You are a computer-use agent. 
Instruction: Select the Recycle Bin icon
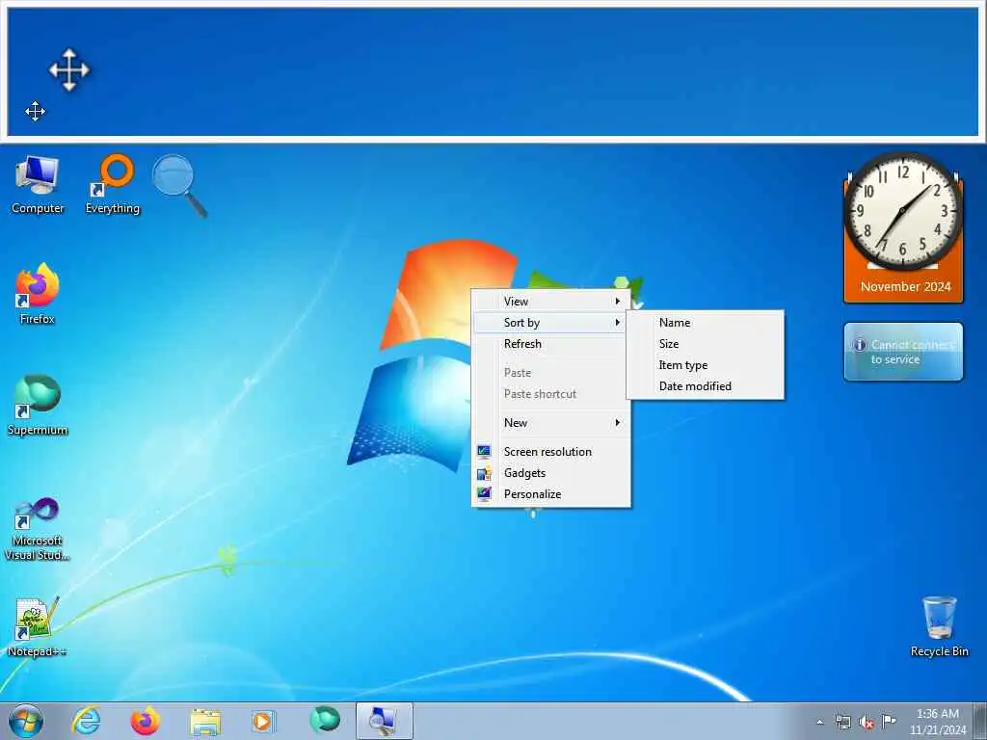[939, 626]
